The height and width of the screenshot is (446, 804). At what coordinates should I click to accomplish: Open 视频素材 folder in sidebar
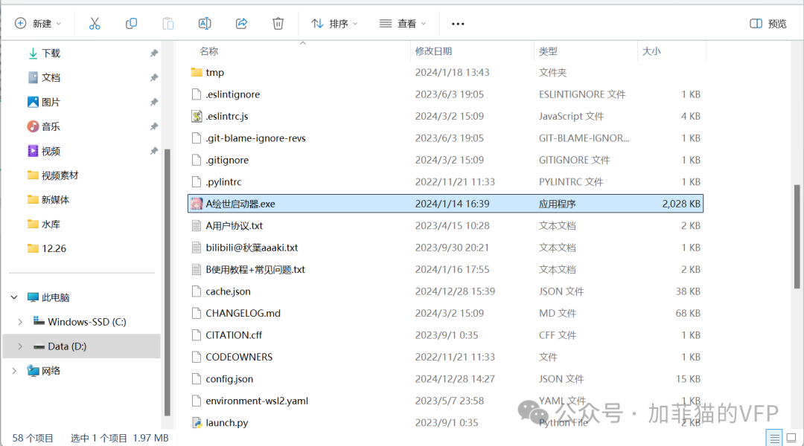point(60,175)
